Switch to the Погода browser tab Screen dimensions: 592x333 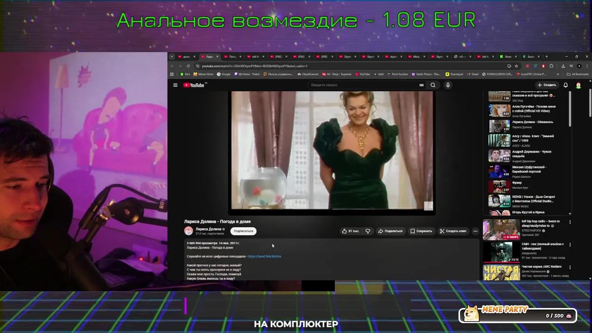click(233, 56)
